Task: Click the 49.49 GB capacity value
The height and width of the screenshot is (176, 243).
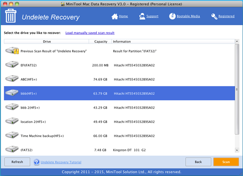Action: click(100, 122)
